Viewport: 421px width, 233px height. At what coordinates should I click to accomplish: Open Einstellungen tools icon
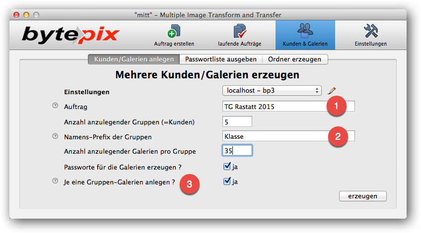tap(370, 35)
